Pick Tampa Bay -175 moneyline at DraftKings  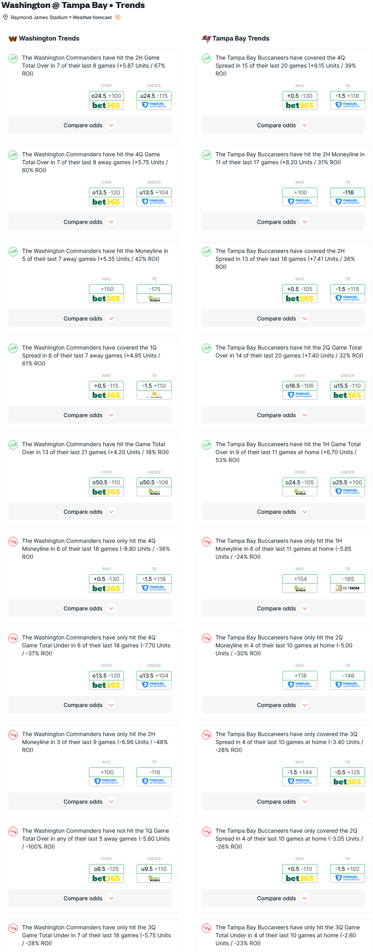(154, 293)
